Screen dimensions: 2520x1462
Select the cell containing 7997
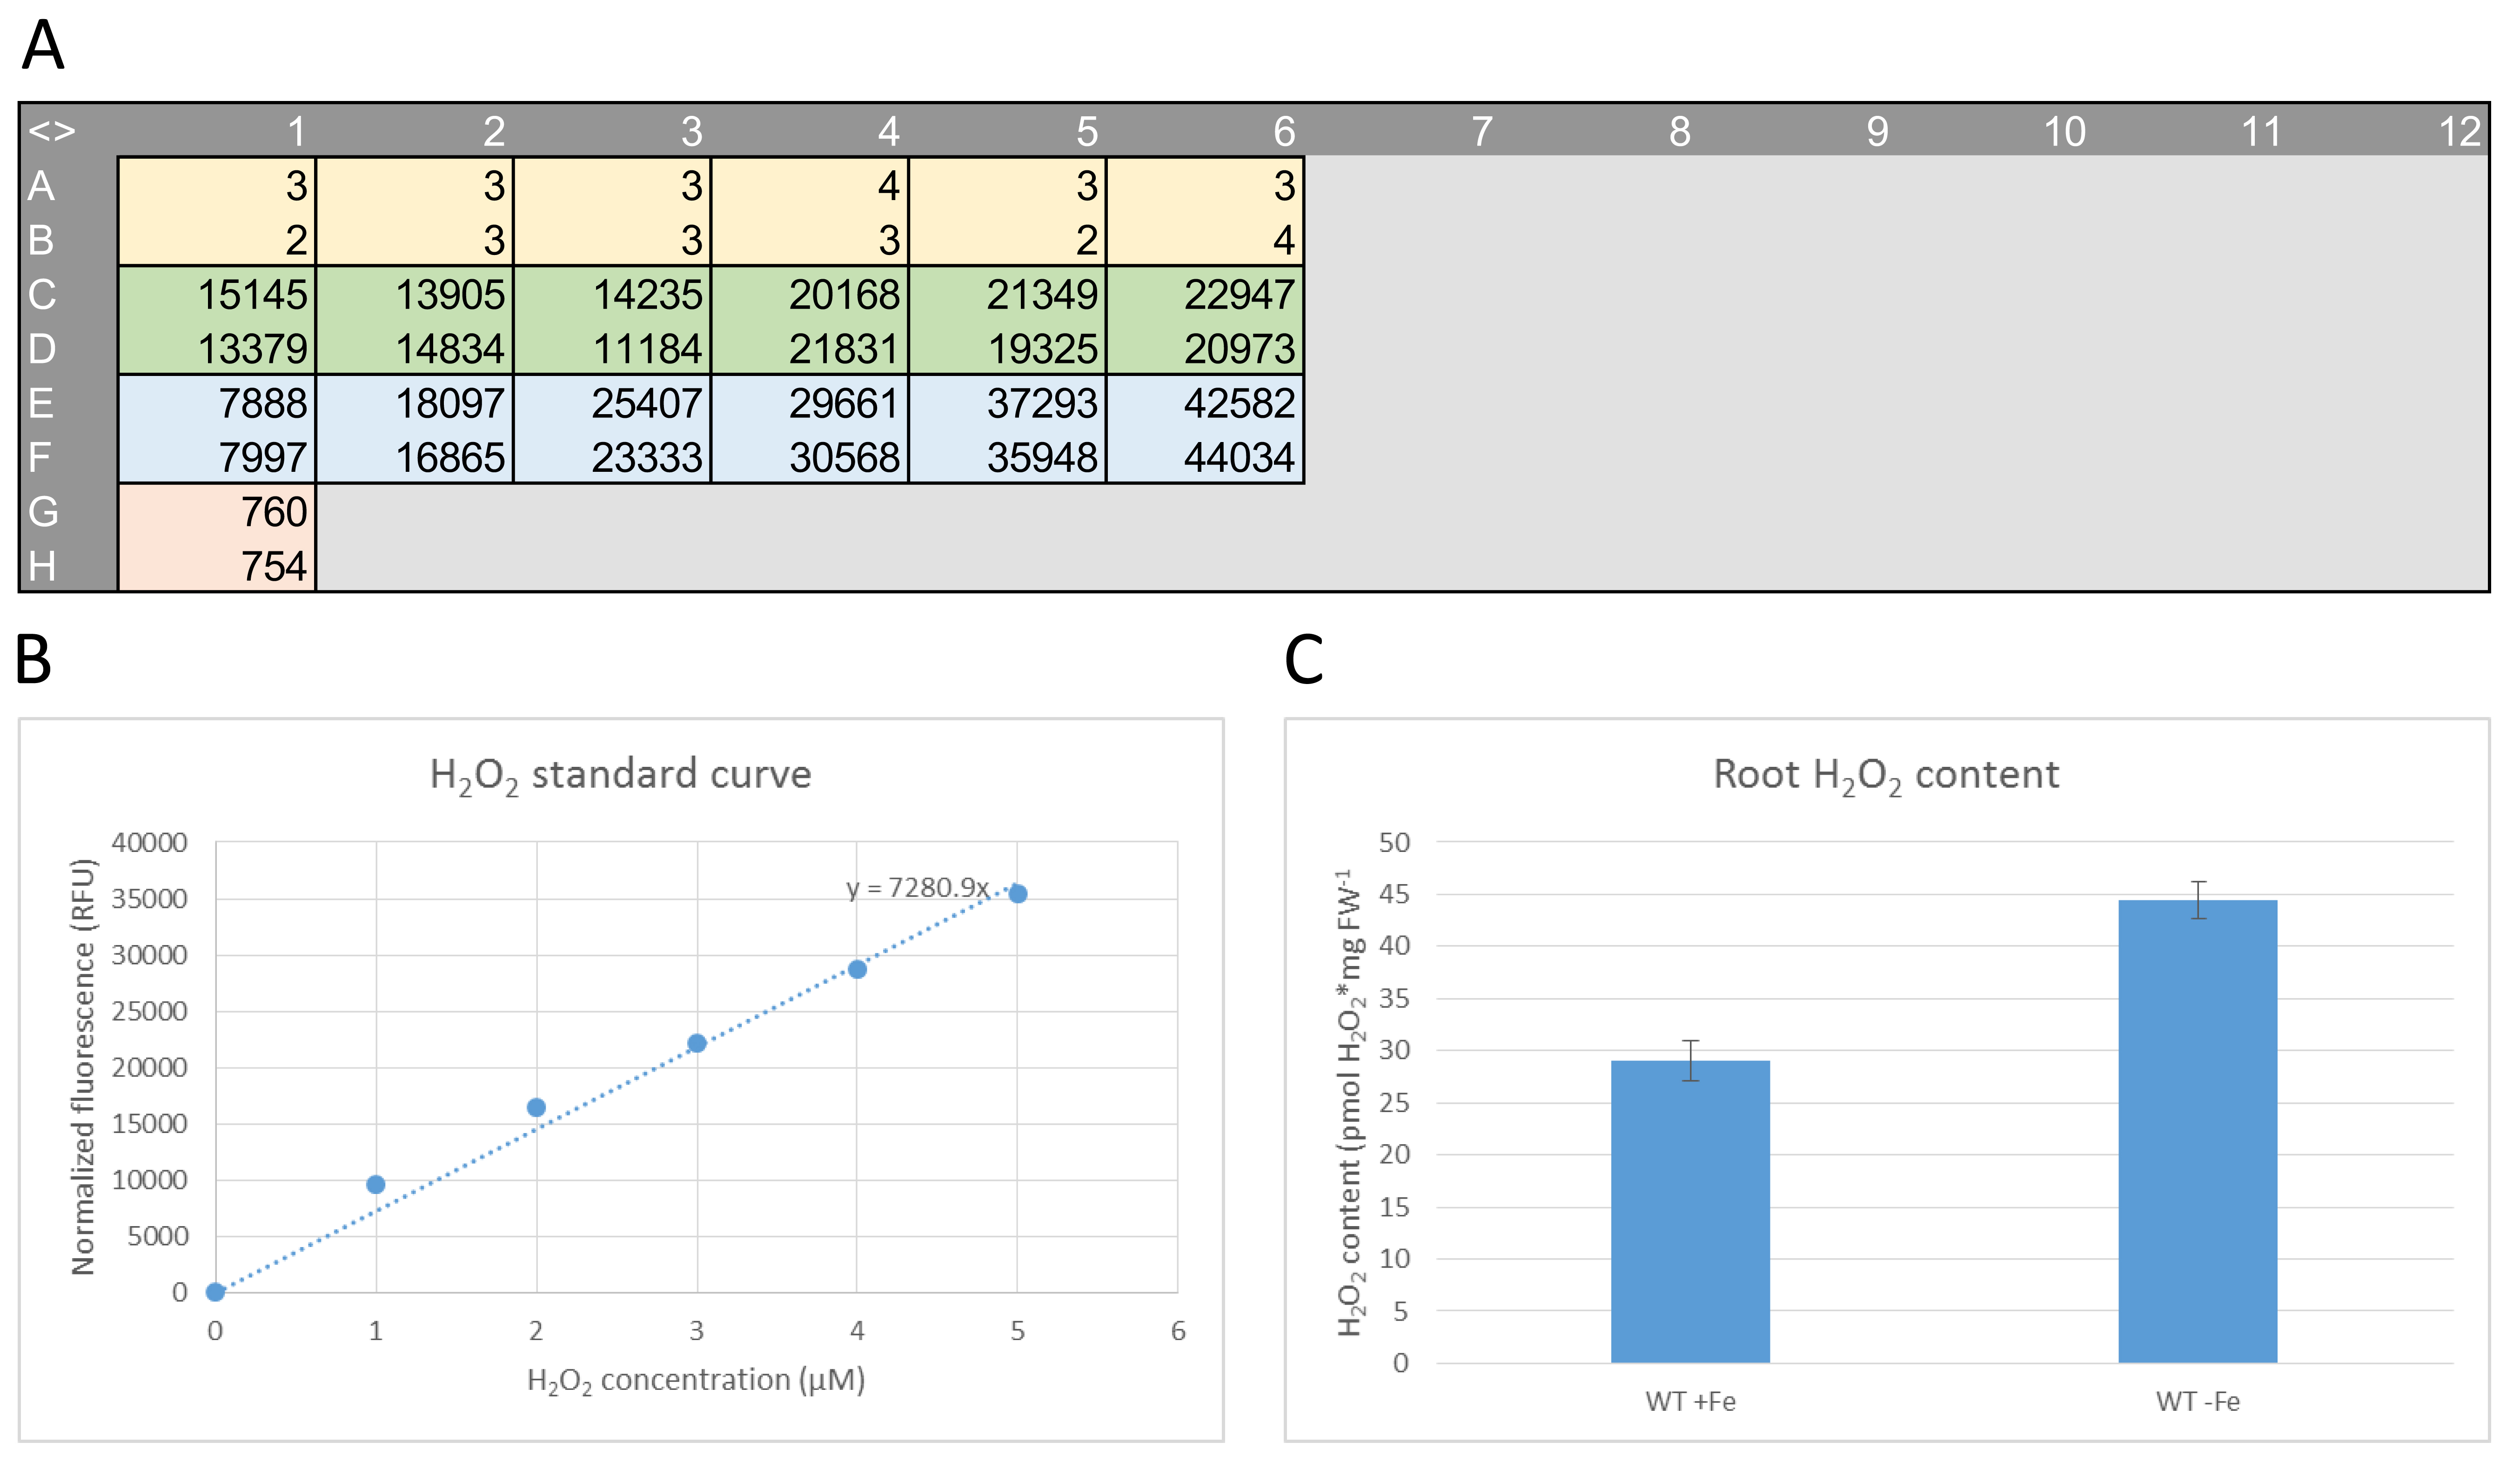point(217,457)
